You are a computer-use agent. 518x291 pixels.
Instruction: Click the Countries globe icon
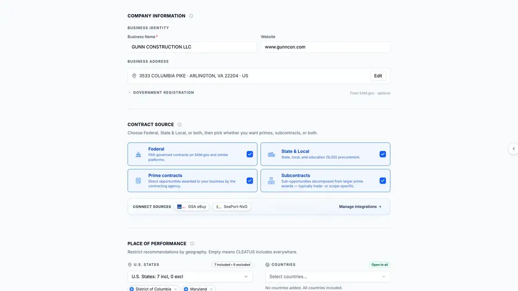pos(268,265)
